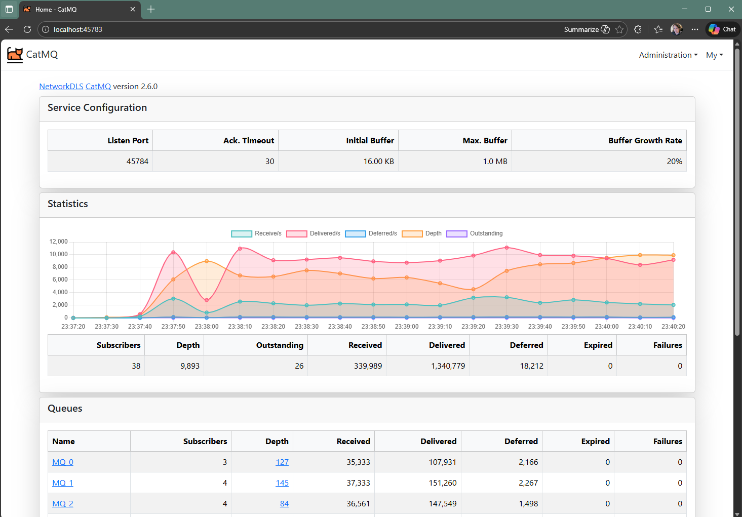Open a new browser tab
Screen dimensions: 742x517
tap(151, 9)
